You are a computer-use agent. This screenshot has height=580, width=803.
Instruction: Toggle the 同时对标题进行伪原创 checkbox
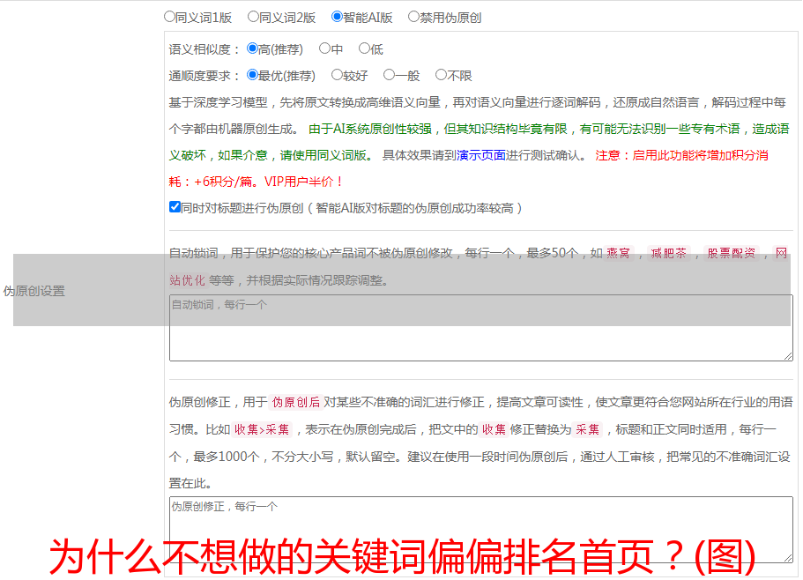[175, 207]
